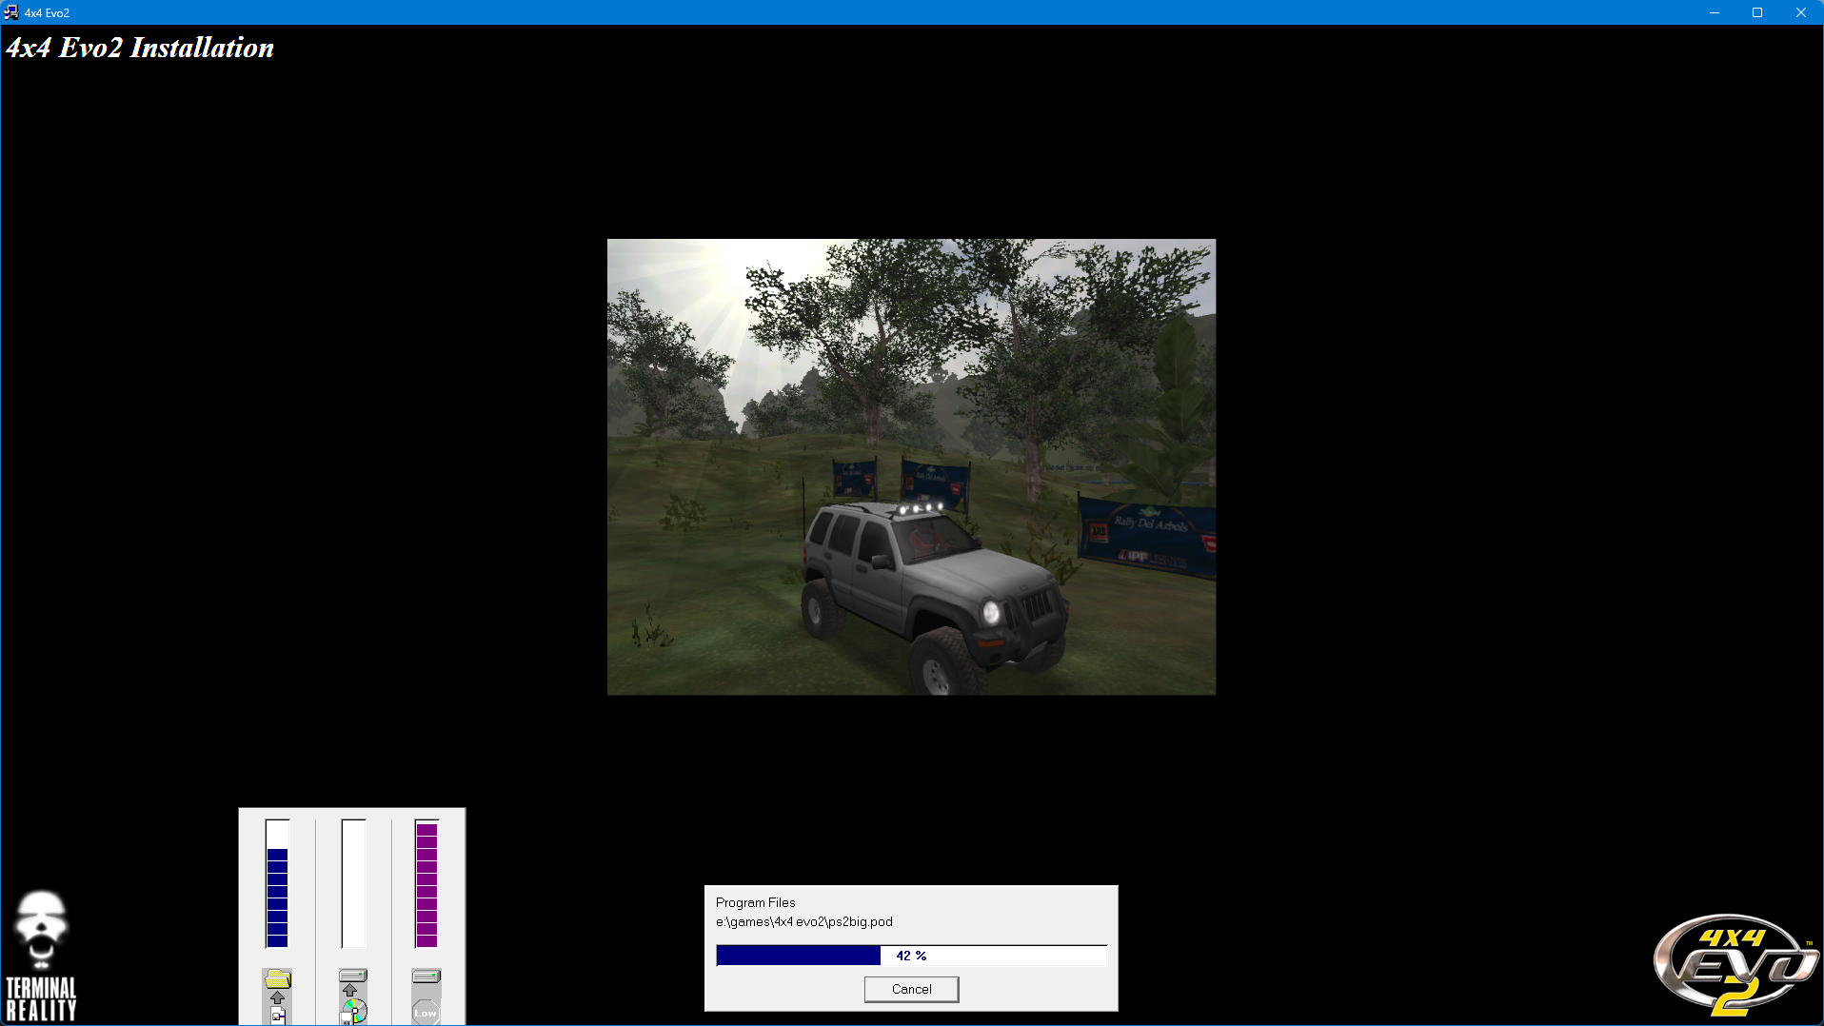Viewport: 1824px width, 1026px height.
Task: Close the 4x4 Evo2 installer window
Action: click(x=1801, y=12)
